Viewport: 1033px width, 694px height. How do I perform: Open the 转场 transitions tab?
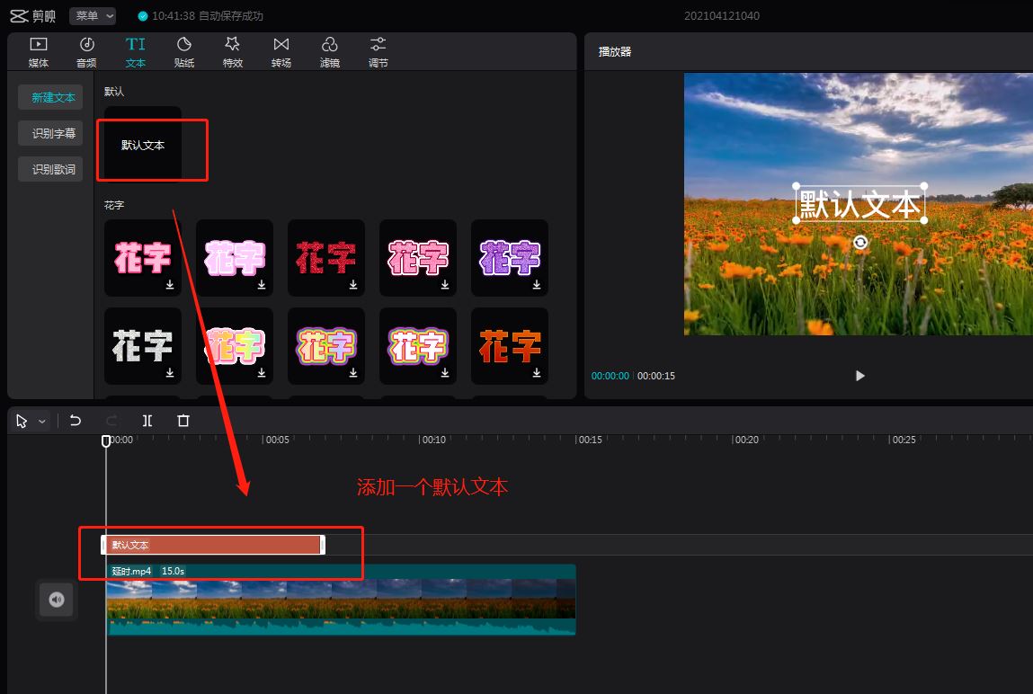(281, 52)
